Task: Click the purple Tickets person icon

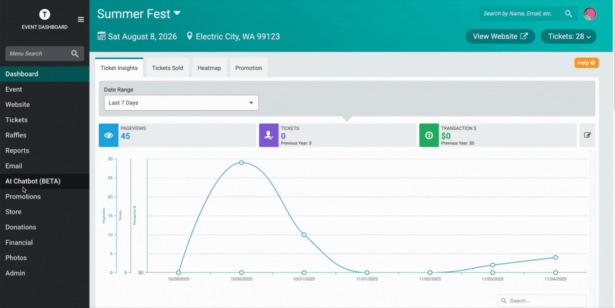Action: (269, 135)
